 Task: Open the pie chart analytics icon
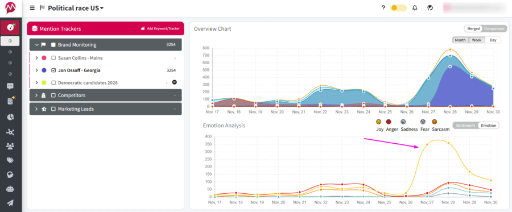[x=10, y=117]
